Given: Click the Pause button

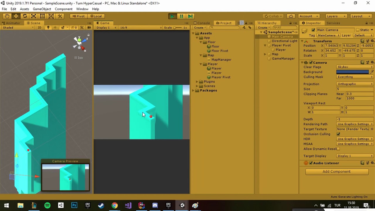Looking at the screenshot, I should pos(181,16).
